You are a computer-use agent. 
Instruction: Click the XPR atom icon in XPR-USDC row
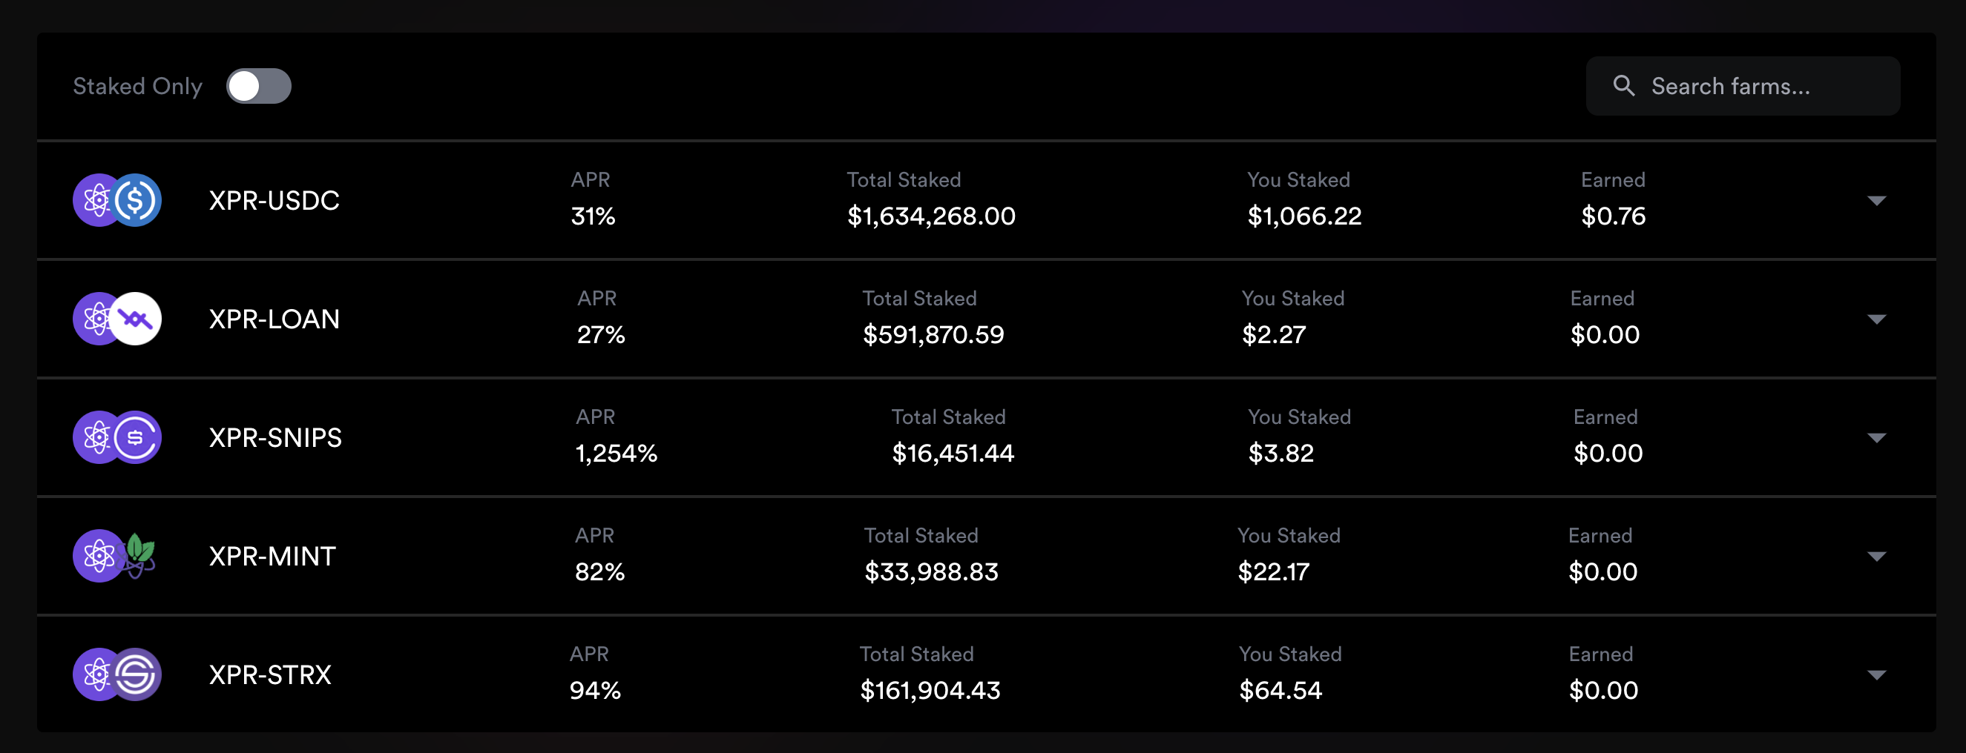coord(95,200)
